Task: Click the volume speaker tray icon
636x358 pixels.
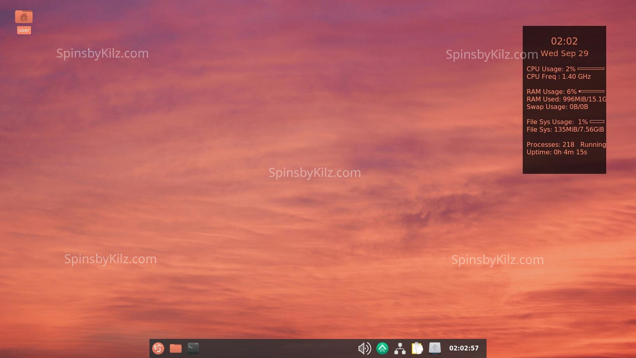Action: [x=365, y=348]
